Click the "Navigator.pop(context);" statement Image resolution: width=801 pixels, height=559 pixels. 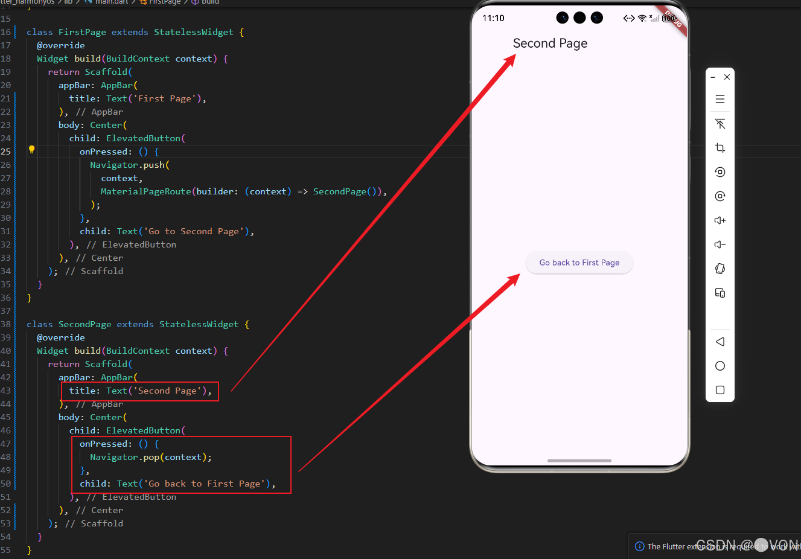tap(151, 457)
